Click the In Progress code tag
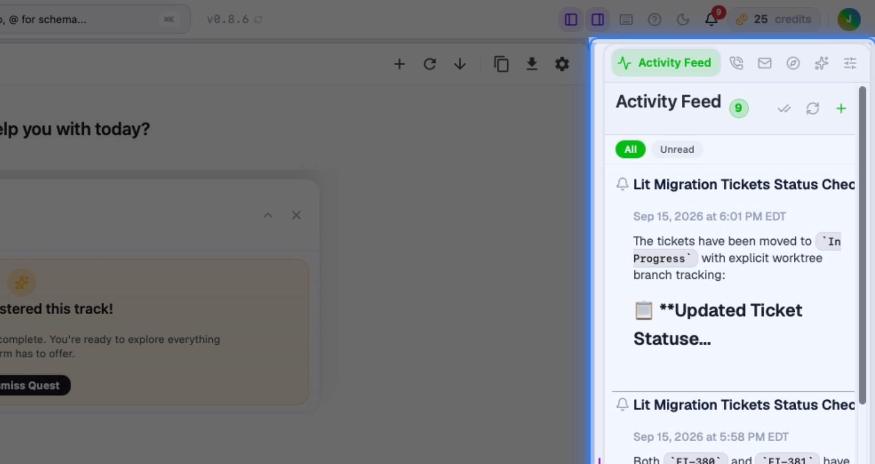This screenshot has height=464, width=875. pos(737,250)
